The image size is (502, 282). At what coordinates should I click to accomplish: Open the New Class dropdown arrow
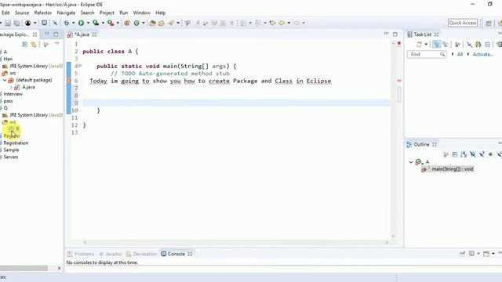[143, 23]
